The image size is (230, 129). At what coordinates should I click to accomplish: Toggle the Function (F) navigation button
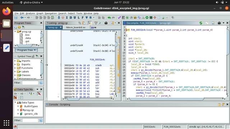coord(83,18)
